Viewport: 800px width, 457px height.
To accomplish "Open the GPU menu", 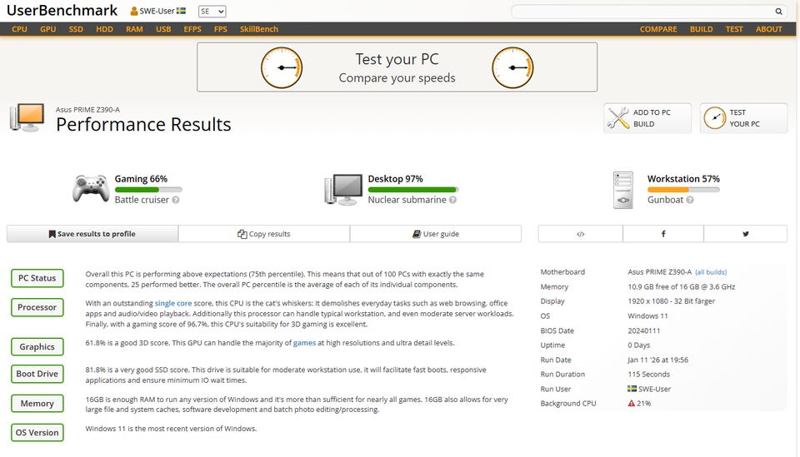I will click(x=48, y=29).
